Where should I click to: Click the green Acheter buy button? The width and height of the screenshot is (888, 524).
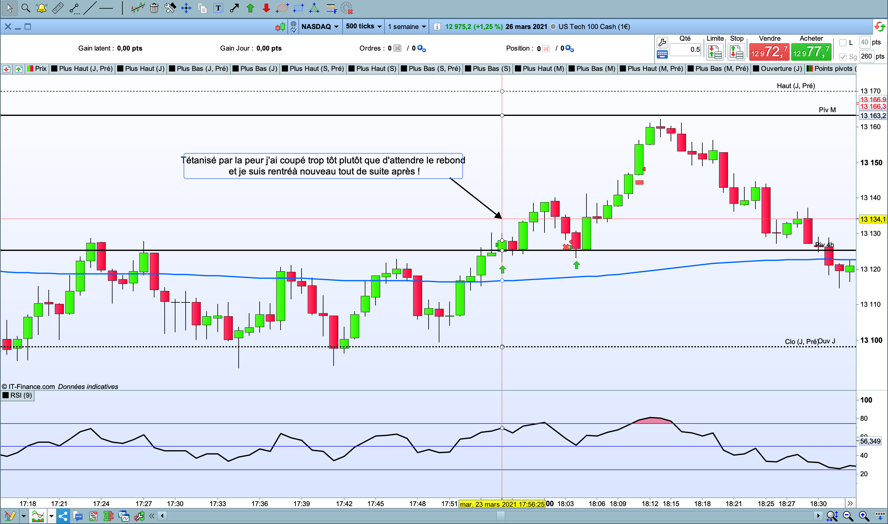811,52
